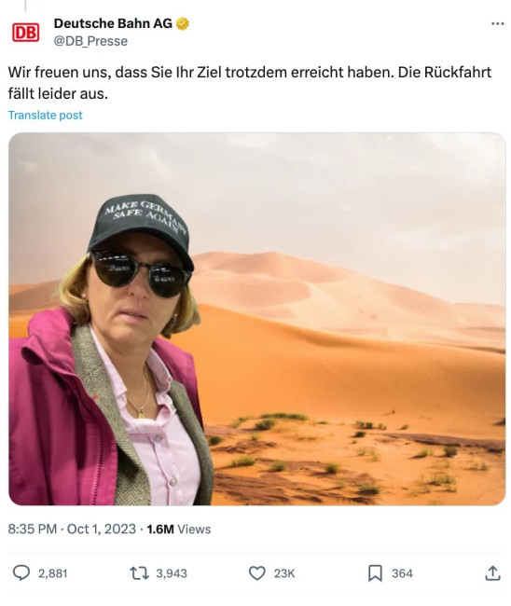Click the reply speech bubble icon

tap(21, 572)
